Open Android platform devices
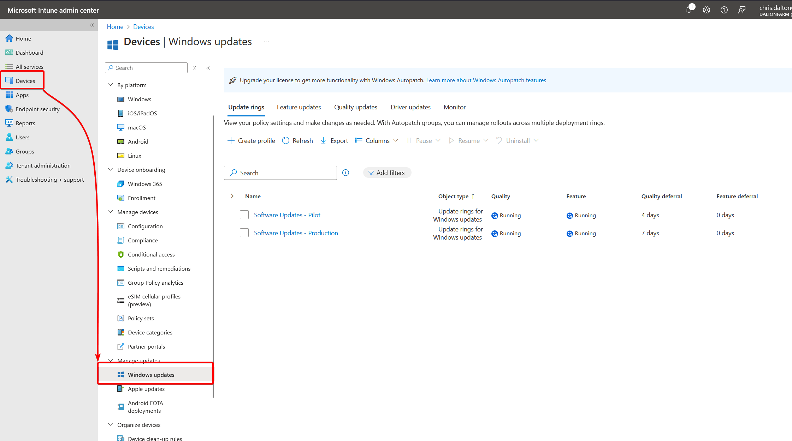Screen dimensions: 792x441 pos(138,141)
